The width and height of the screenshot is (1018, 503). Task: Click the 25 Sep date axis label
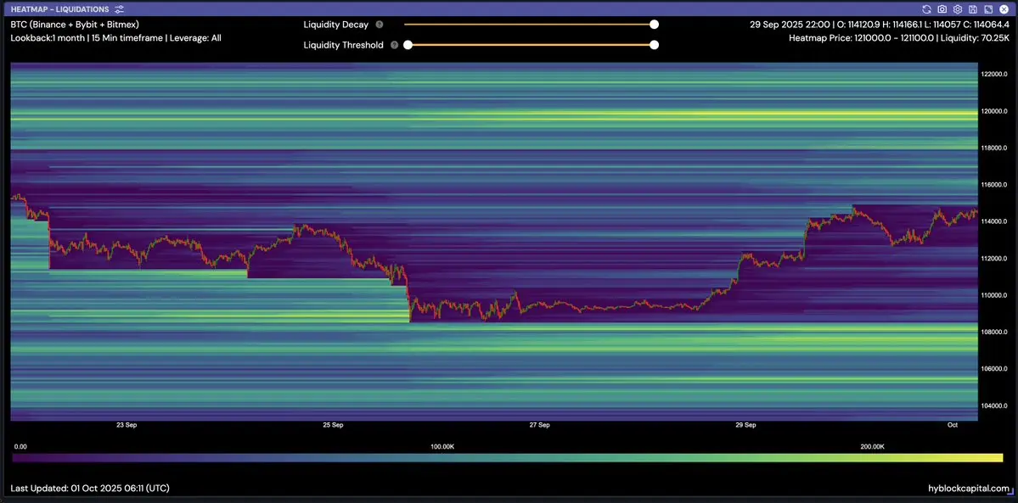point(333,425)
